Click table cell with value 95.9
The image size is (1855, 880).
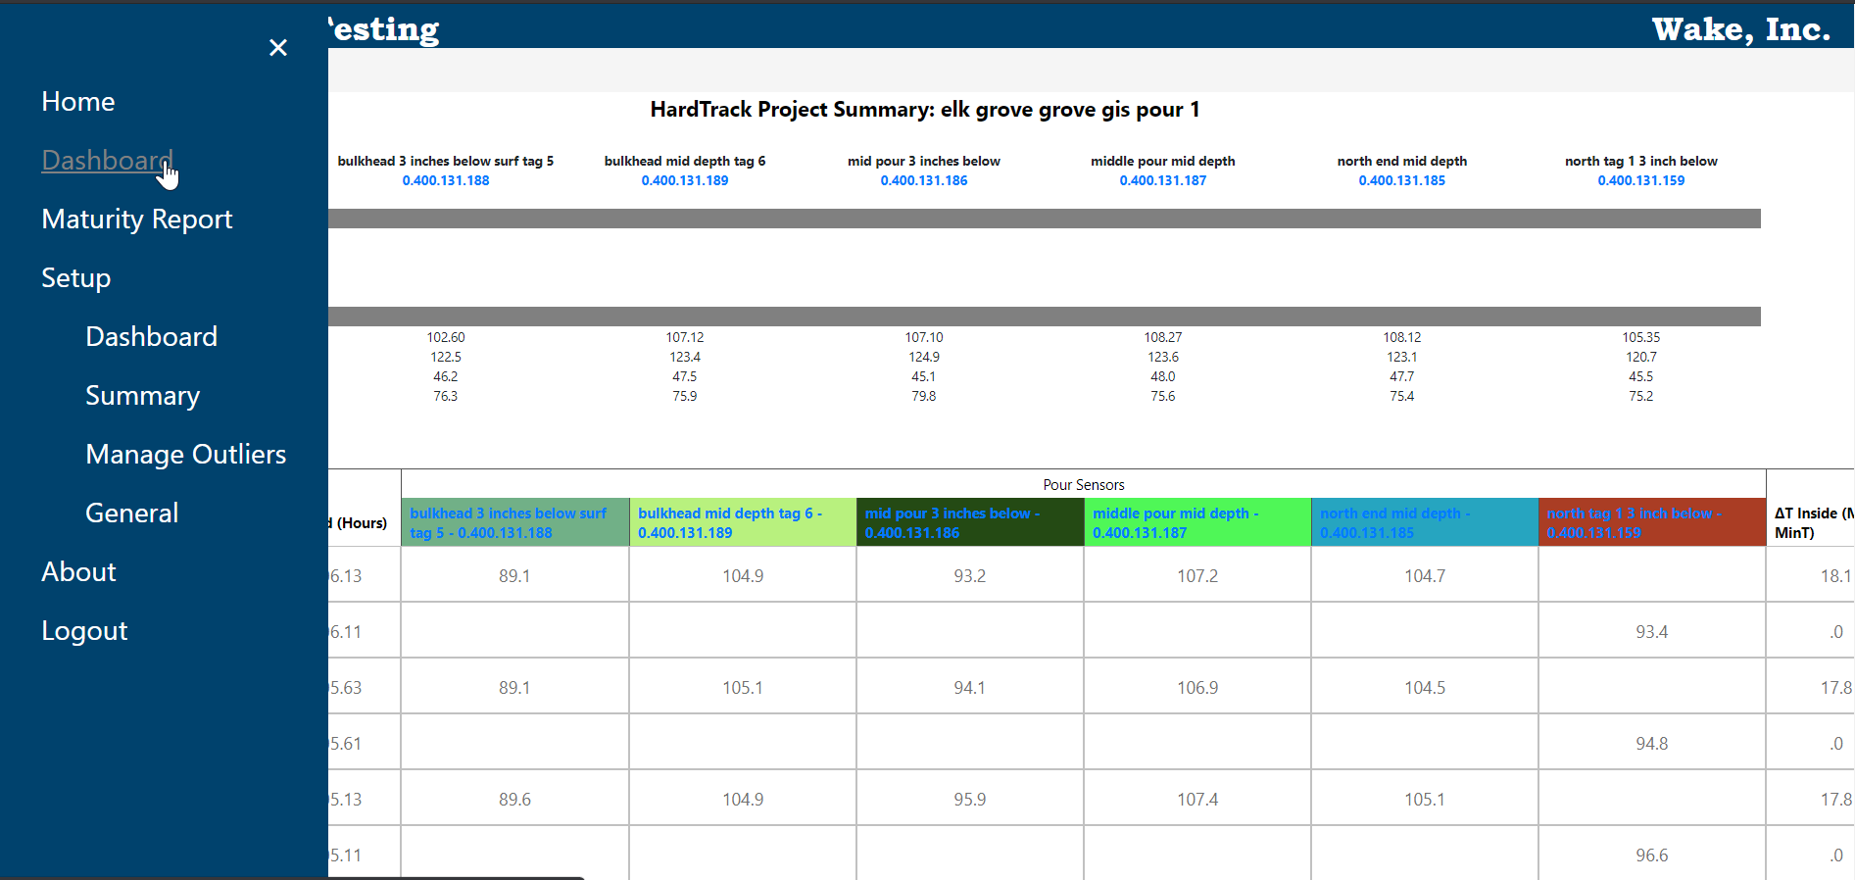click(x=970, y=800)
